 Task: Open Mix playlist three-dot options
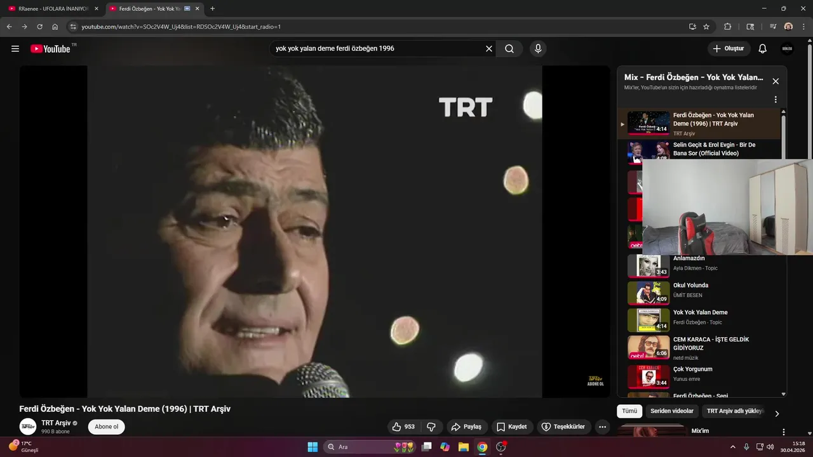(x=776, y=100)
